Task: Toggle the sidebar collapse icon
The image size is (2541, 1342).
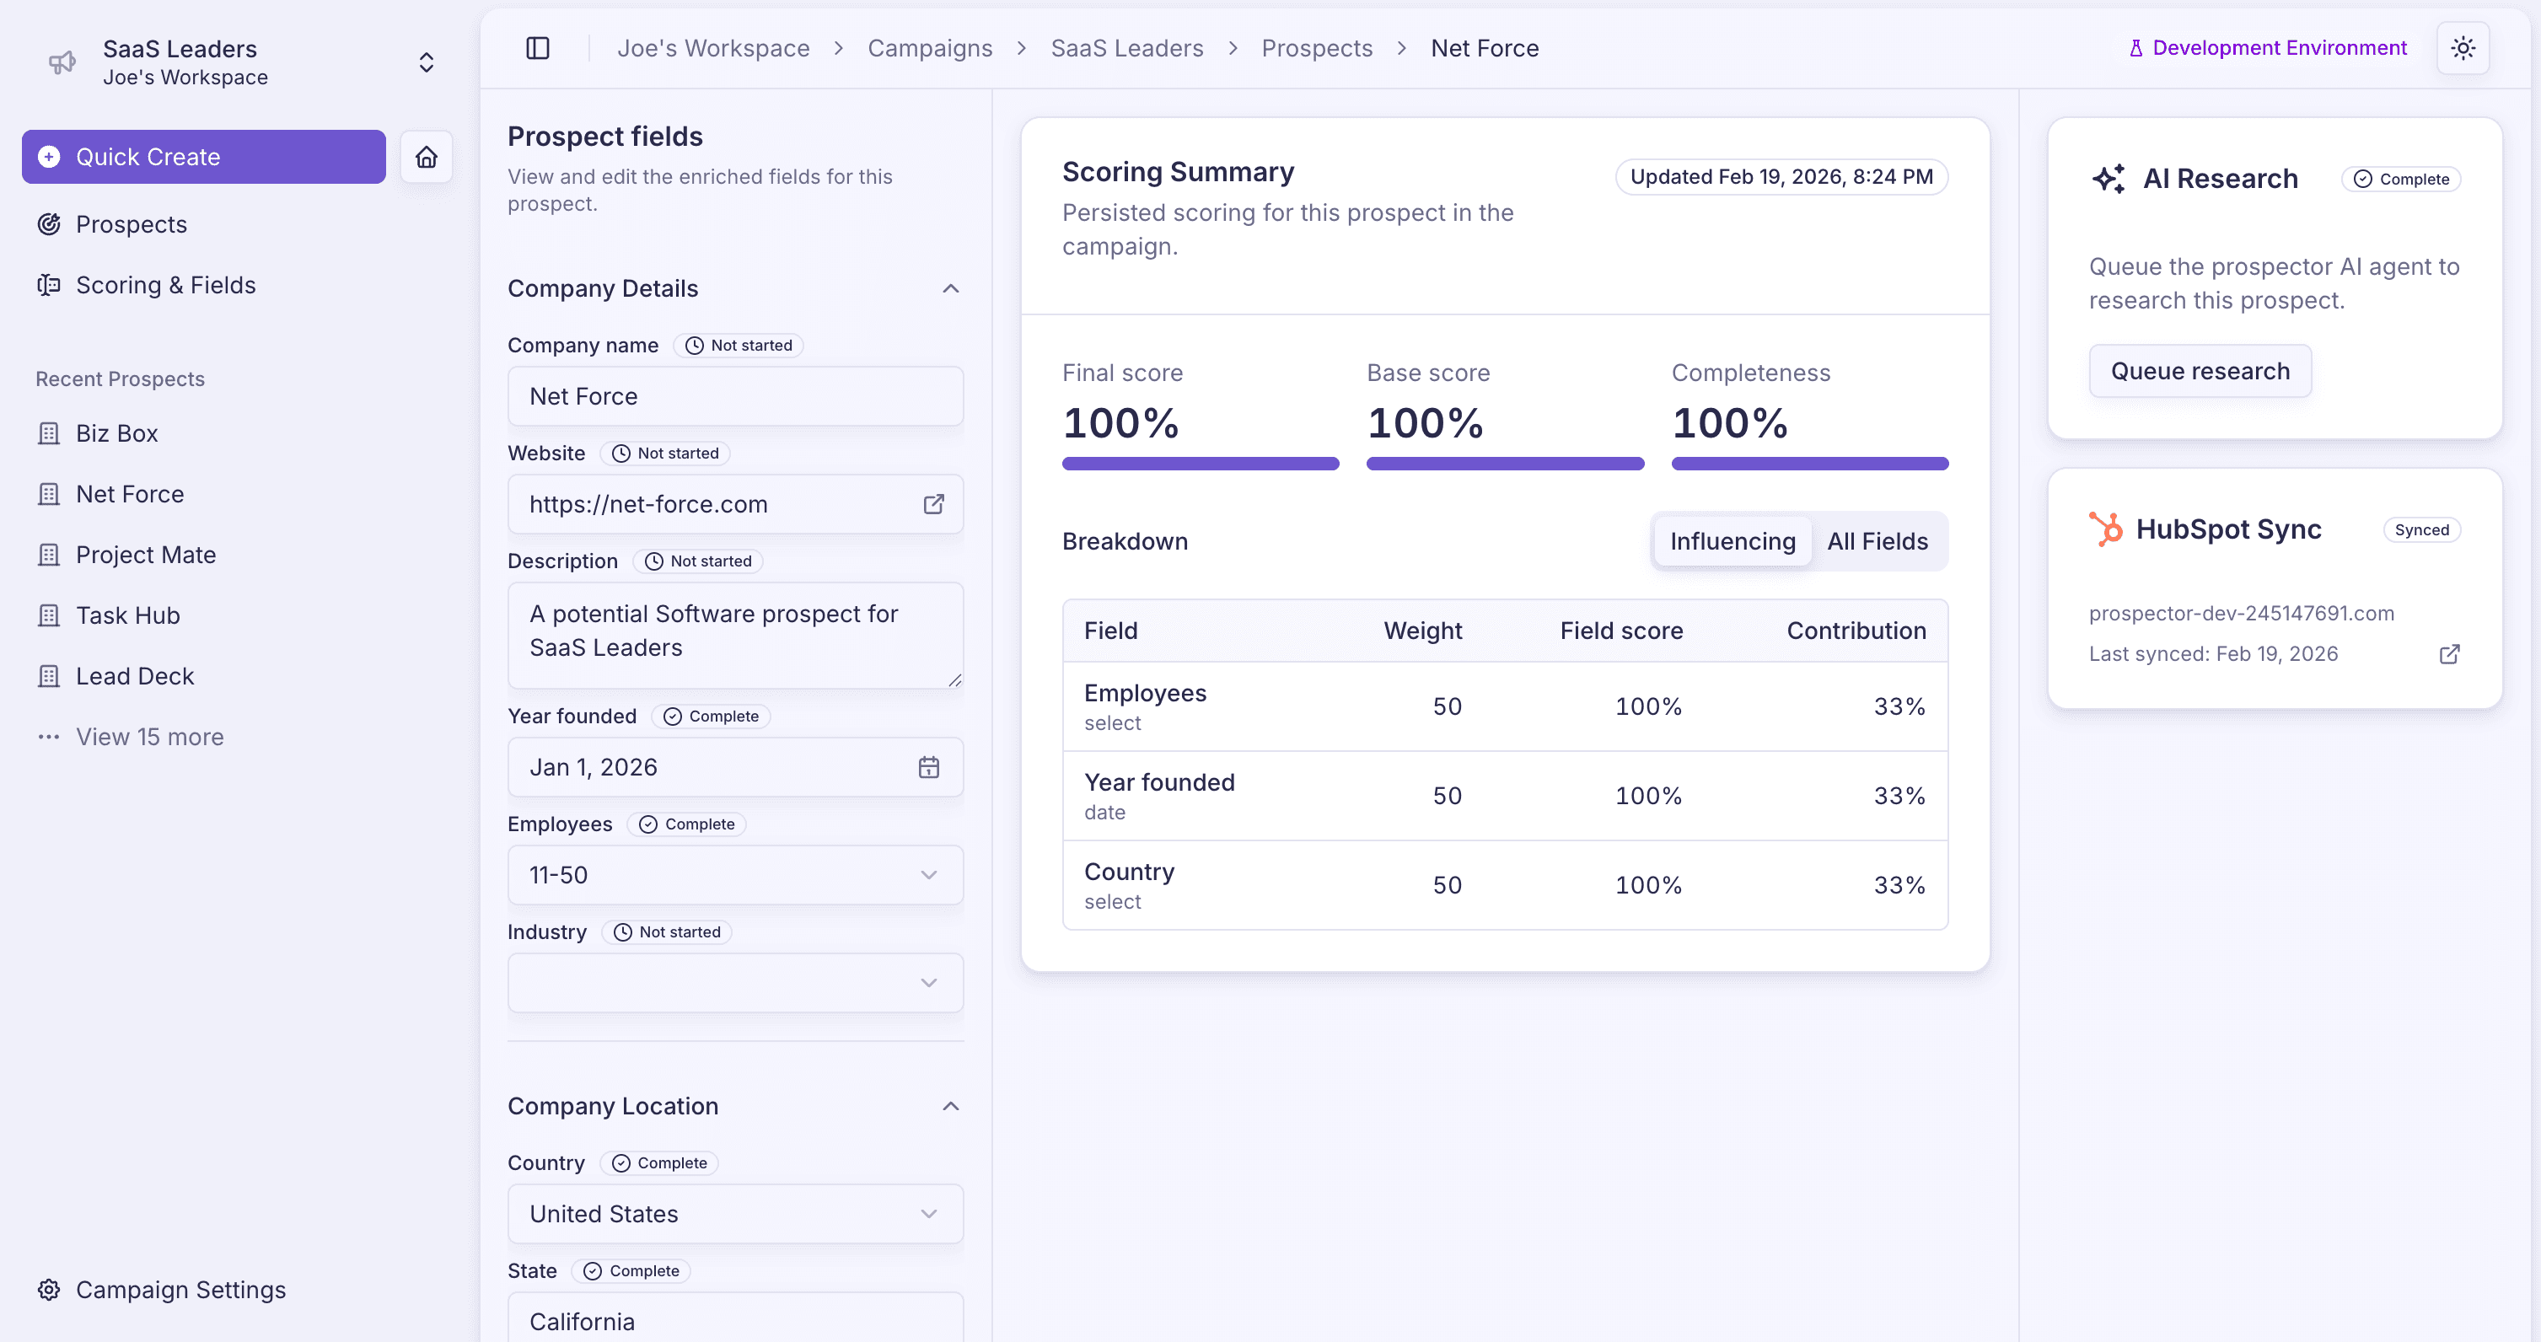Action: click(538, 47)
